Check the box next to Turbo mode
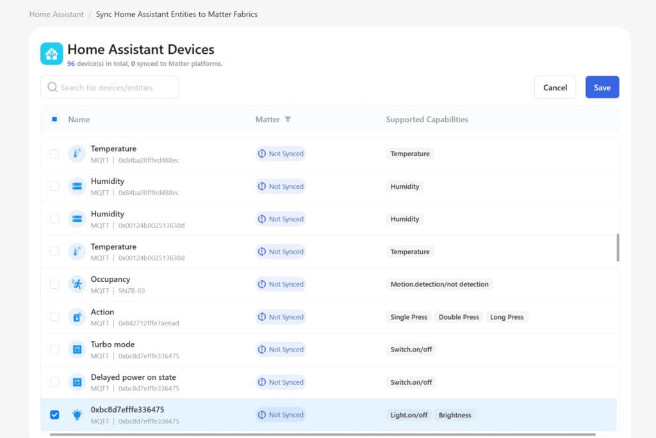The height and width of the screenshot is (438, 656). tap(54, 349)
